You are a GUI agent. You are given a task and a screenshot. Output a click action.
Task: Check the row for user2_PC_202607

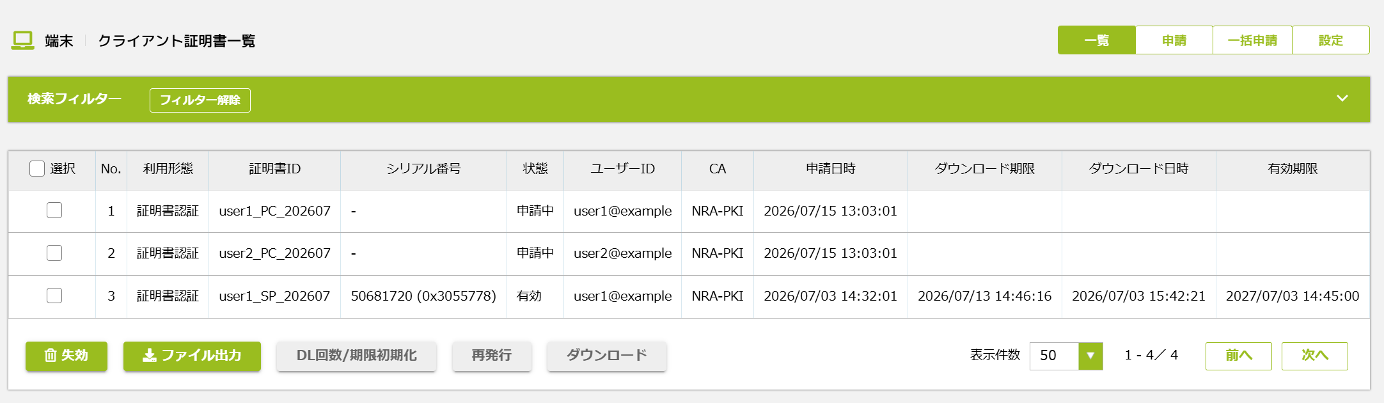(54, 253)
